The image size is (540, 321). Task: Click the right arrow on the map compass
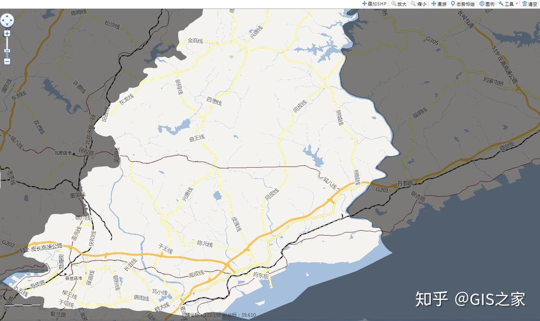(x=11, y=20)
